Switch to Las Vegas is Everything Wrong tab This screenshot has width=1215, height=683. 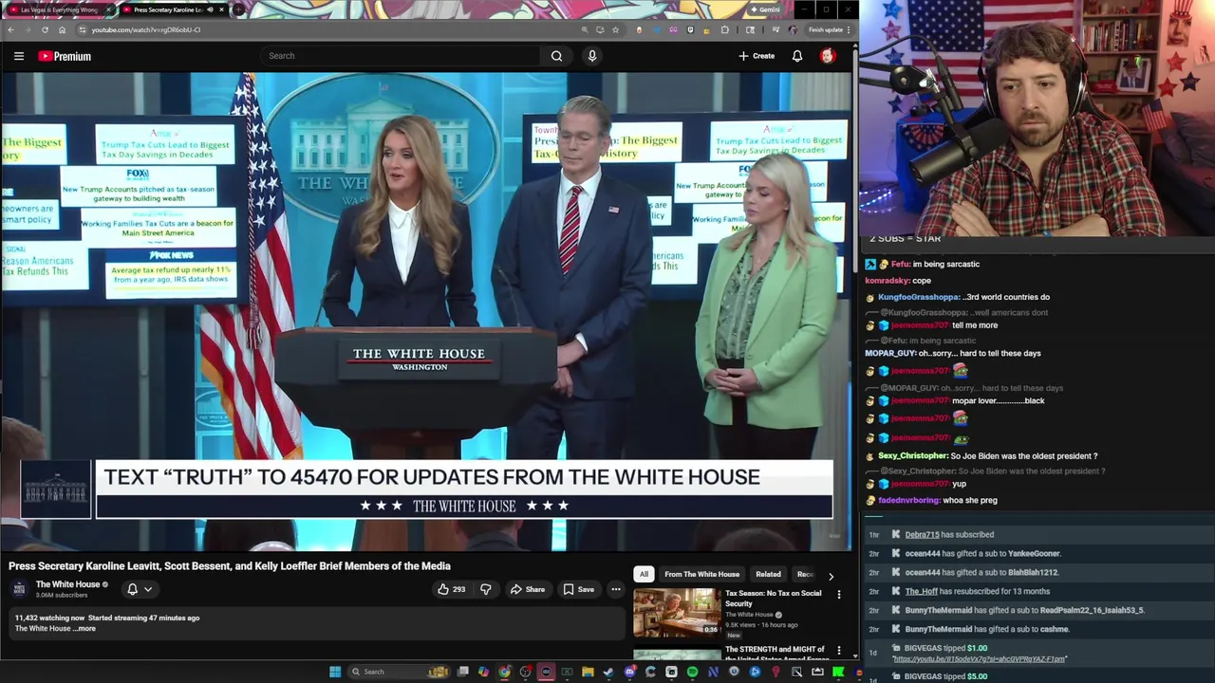[60, 9]
